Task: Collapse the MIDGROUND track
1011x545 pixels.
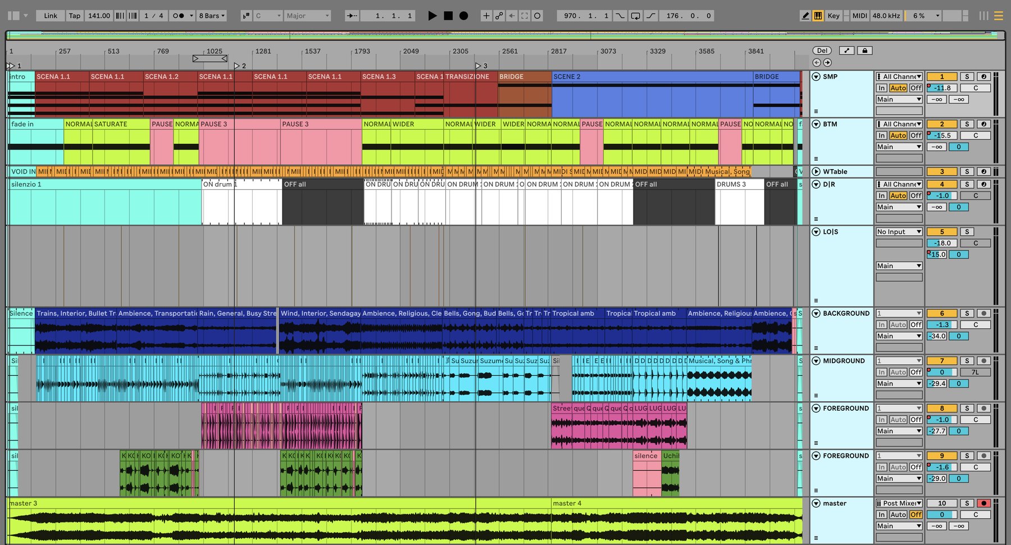Action: tap(816, 361)
